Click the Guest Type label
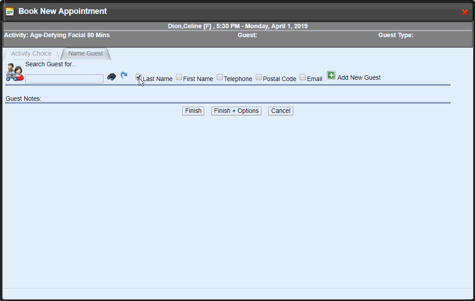Image resolution: width=475 pixels, height=301 pixels. 396,35
